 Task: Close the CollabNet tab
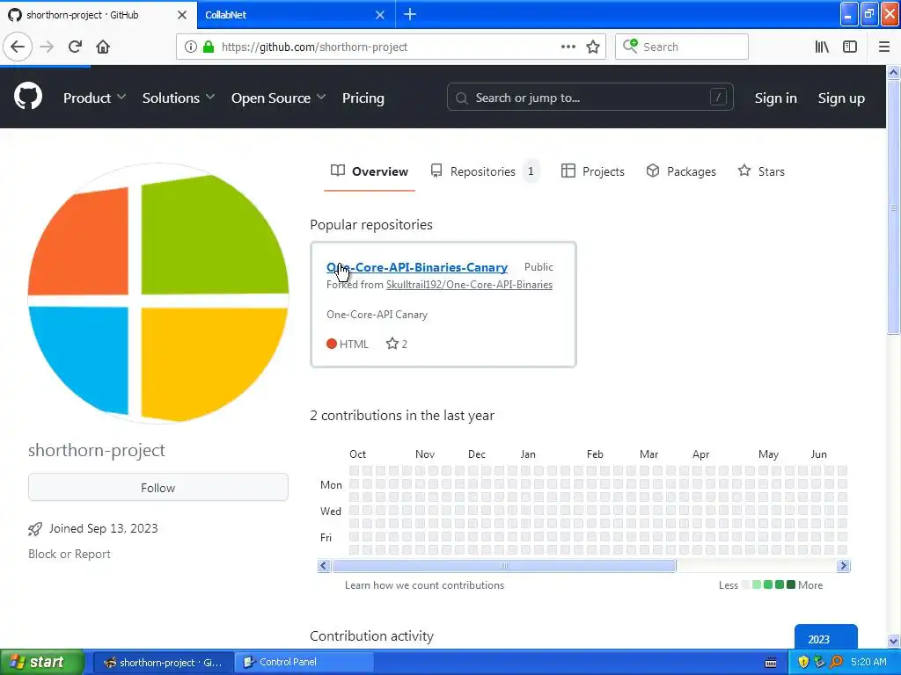pyautogui.click(x=380, y=15)
